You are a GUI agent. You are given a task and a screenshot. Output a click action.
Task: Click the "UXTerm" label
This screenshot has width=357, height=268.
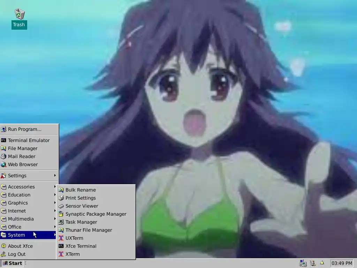point(74,238)
